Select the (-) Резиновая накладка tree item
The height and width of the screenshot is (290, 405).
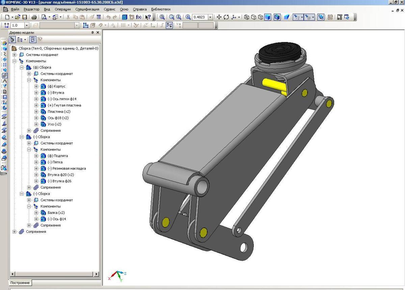coord(67,168)
